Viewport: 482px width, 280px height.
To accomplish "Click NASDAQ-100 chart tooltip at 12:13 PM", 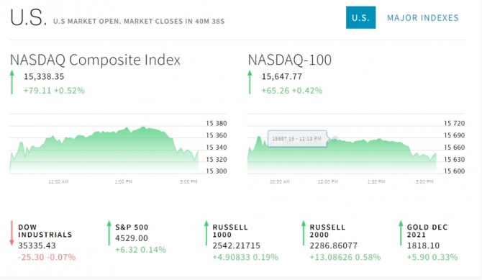I will (297, 138).
